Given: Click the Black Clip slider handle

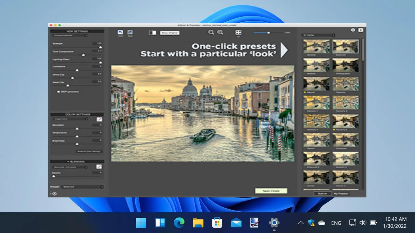Looking at the screenshot, I should pyautogui.click(x=68, y=85).
